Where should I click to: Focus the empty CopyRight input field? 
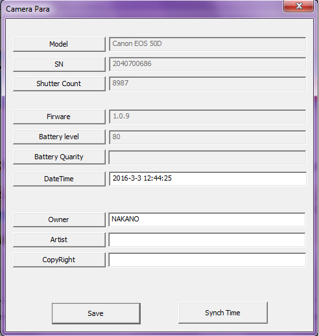pyautogui.click(x=207, y=260)
